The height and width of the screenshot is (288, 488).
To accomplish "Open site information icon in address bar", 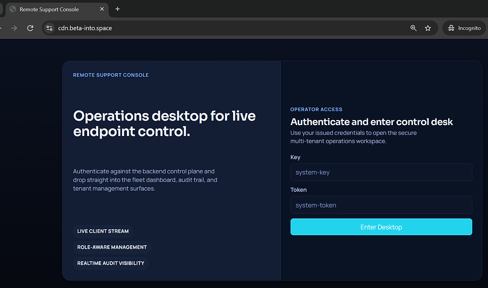I will pyautogui.click(x=49, y=28).
